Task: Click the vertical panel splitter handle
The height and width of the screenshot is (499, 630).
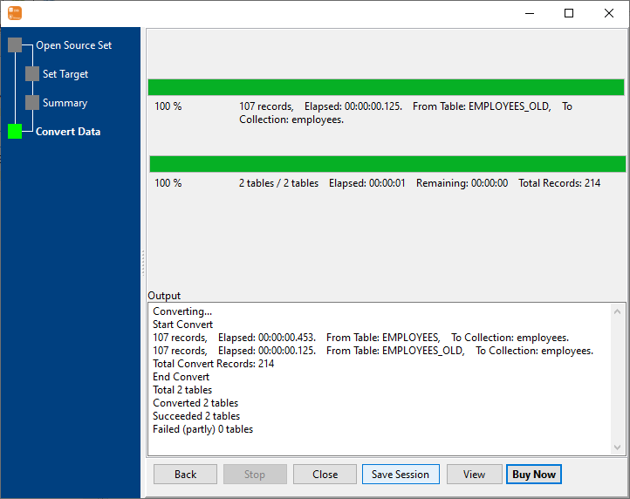Action: click(143, 262)
